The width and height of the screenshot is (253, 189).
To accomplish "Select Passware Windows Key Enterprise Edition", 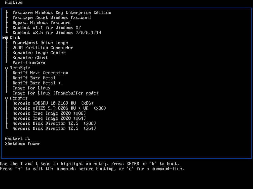I will tap(62, 13).
